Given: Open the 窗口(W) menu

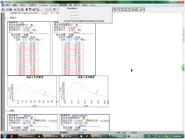Looking at the screenshot, I should [x=77, y=5].
